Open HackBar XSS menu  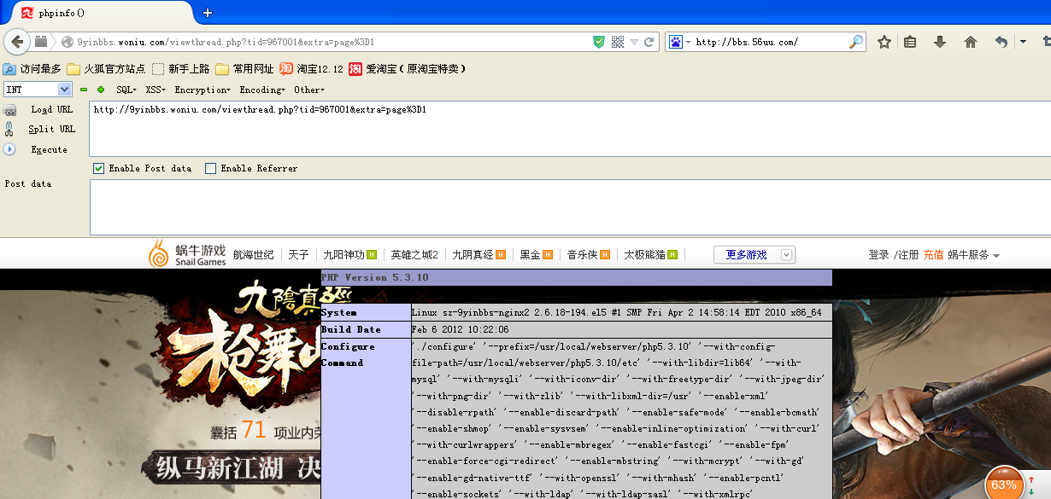(156, 90)
